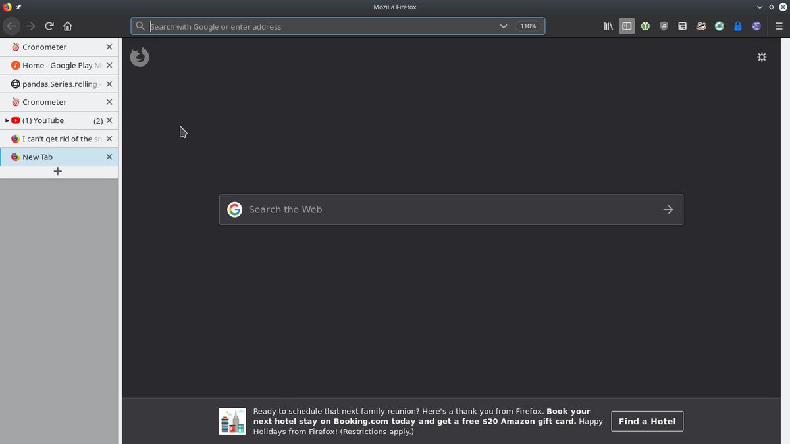Image resolution: width=790 pixels, height=444 pixels.
Task: Click the Find a Hotel button
Action: point(647,421)
